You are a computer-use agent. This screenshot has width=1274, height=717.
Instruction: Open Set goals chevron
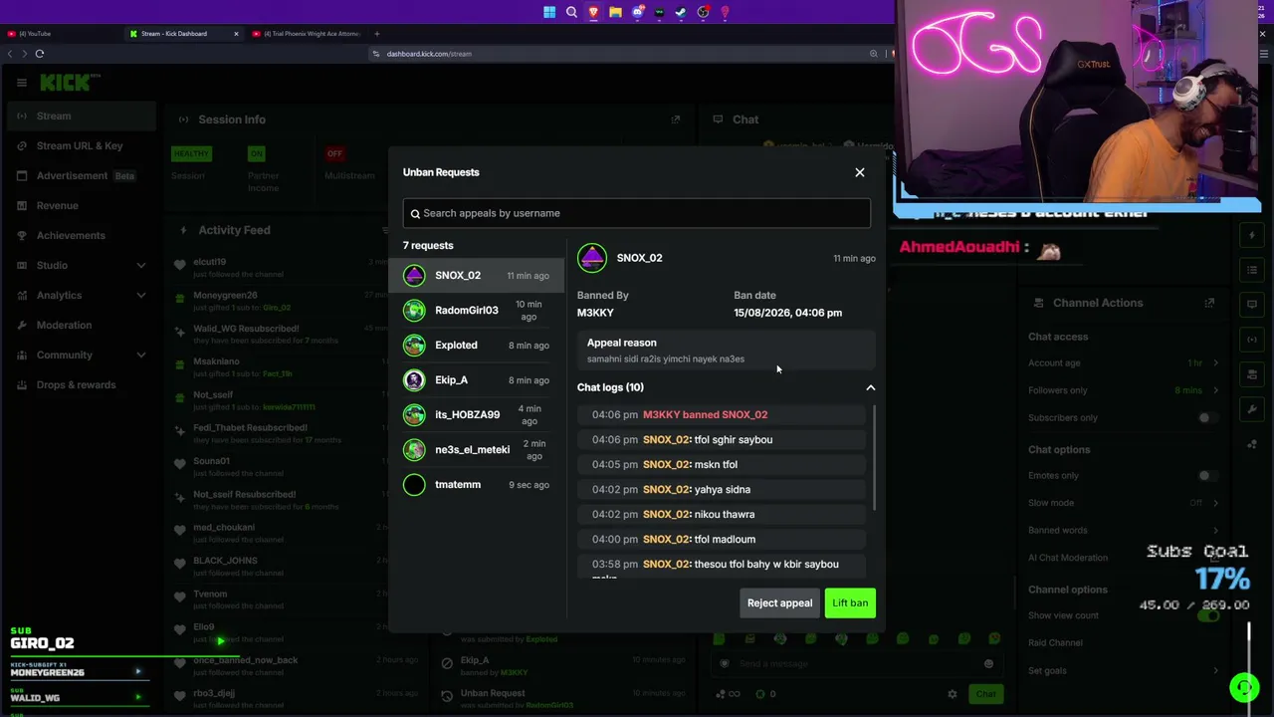(1215, 670)
